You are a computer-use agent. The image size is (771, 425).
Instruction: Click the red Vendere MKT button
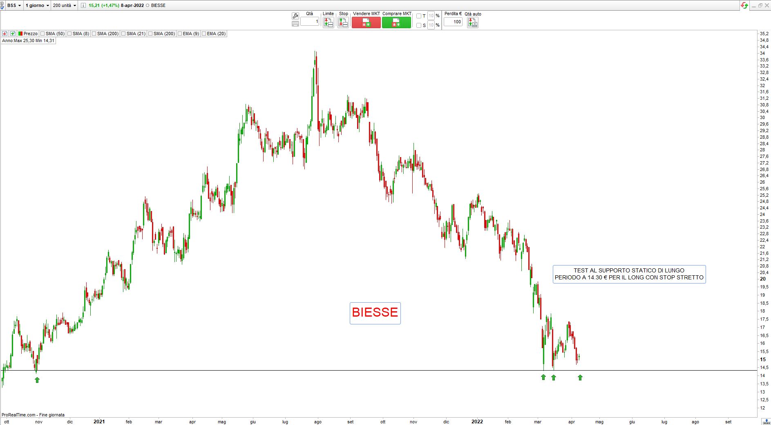(366, 22)
